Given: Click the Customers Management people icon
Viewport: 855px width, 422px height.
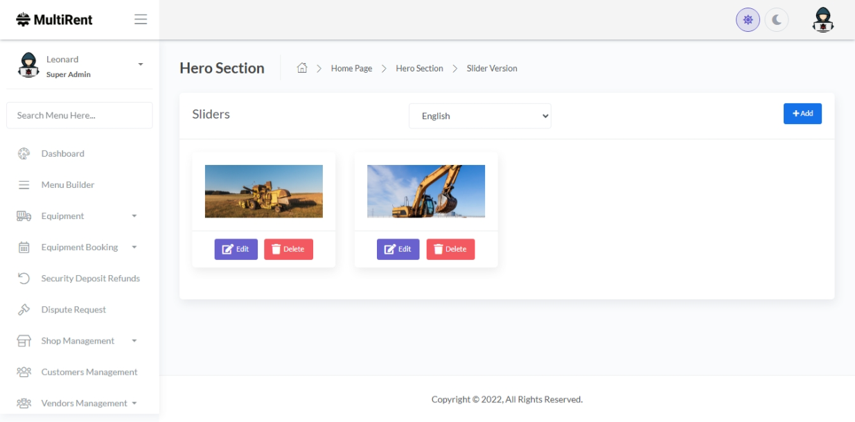Looking at the screenshot, I should pyautogui.click(x=24, y=372).
